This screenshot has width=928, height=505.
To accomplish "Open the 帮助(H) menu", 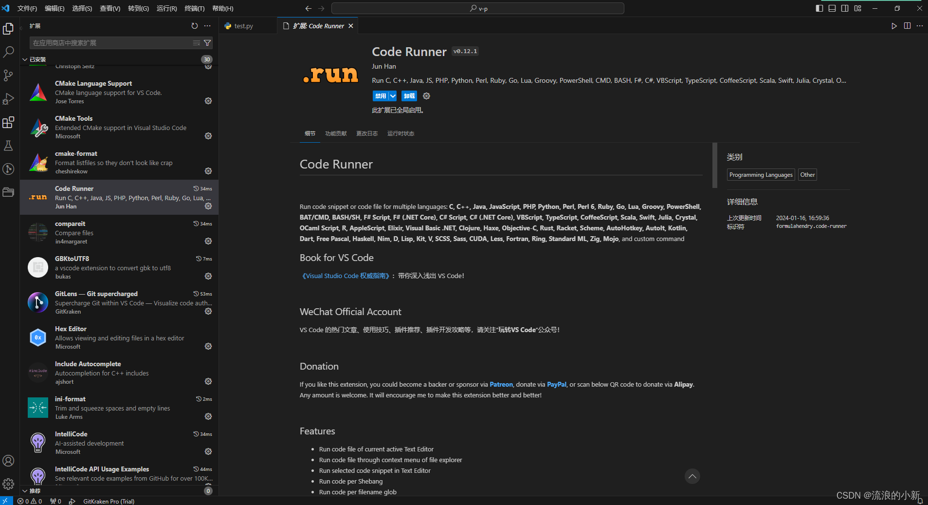I will (223, 8).
